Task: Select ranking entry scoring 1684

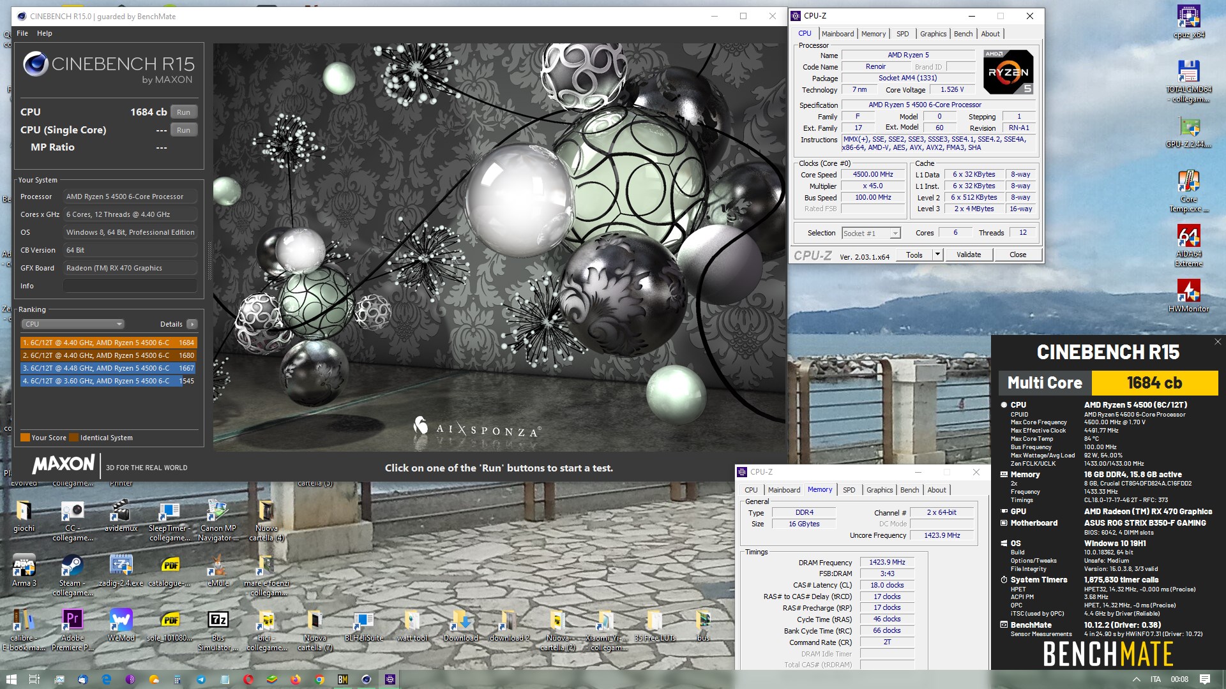Action: tap(109, 343)
